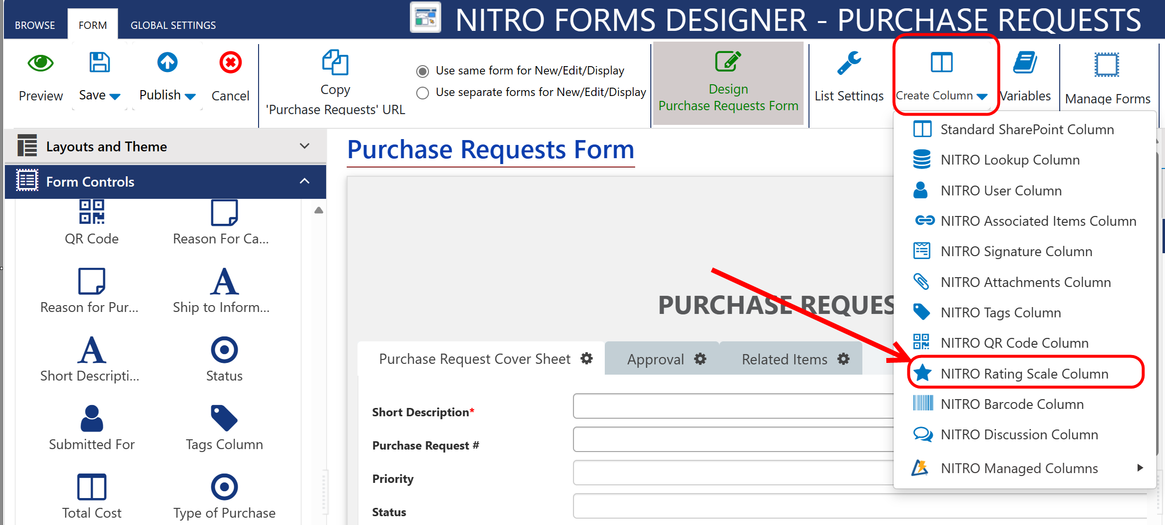This screenshot has width=1165, height=525.
Task: Open the Variables book icon
Action: point(1025,63)
